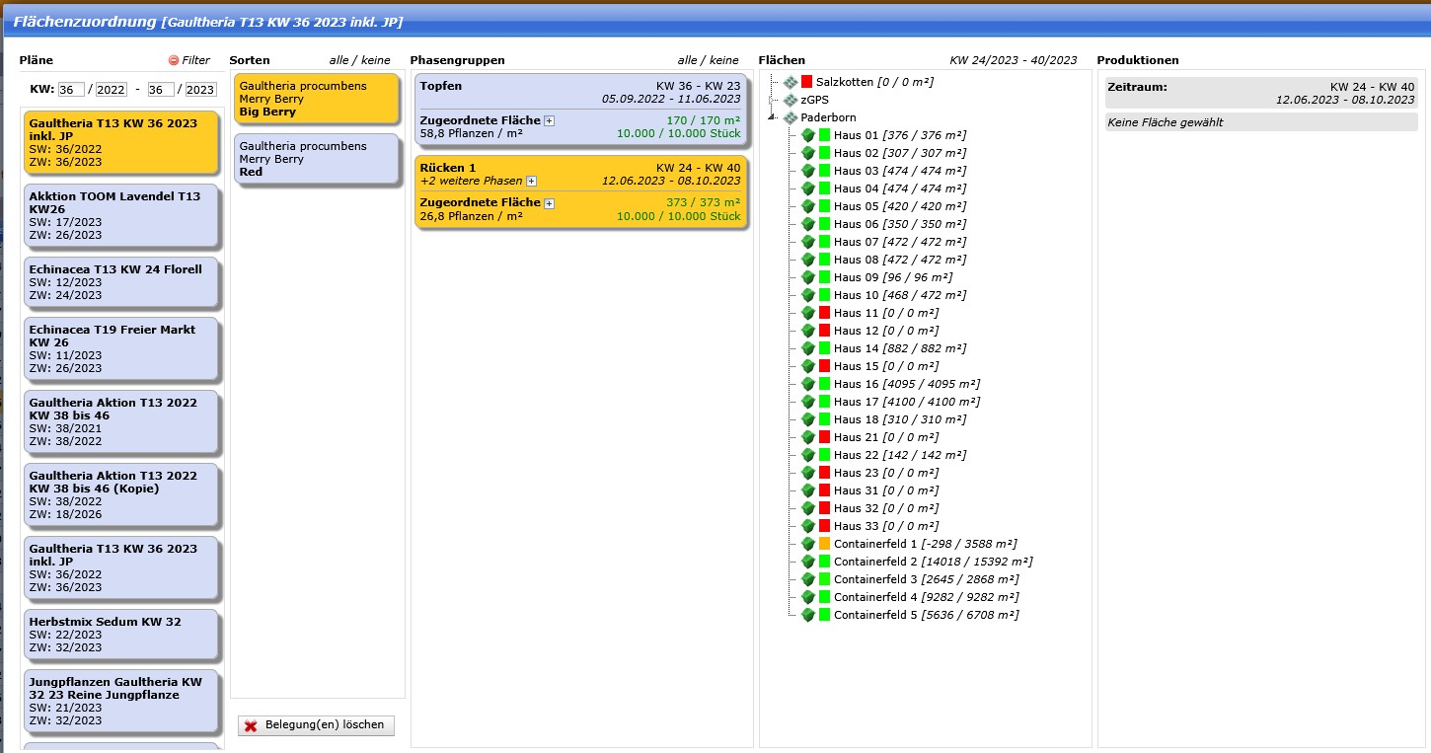Image resolution: width=1431 pixels, height=753 pixels.
Task: Open the 'Herbstmix Sedum KW 32' plan
Action: [x=120, y=635]
